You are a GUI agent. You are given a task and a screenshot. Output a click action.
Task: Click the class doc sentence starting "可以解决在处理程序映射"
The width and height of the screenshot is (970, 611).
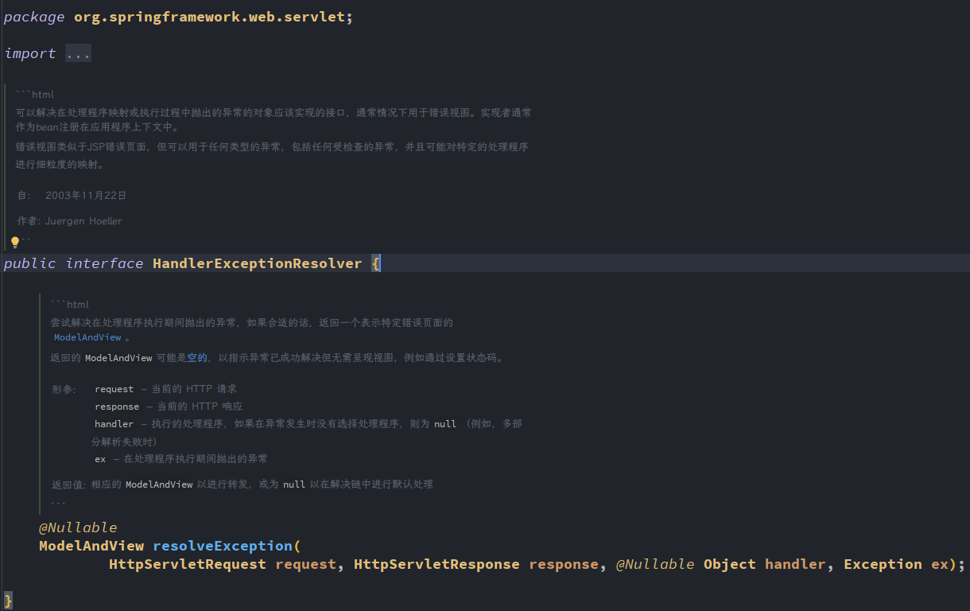[x=274, y=120]
